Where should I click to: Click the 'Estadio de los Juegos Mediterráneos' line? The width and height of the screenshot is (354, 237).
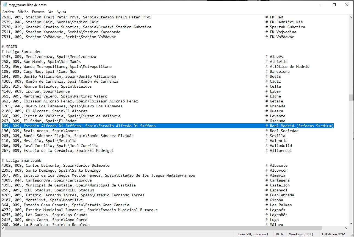[98, 175]
